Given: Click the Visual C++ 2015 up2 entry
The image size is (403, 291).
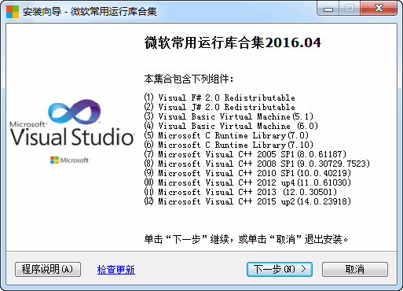Looking at the screenshot, I should (247, 201).
